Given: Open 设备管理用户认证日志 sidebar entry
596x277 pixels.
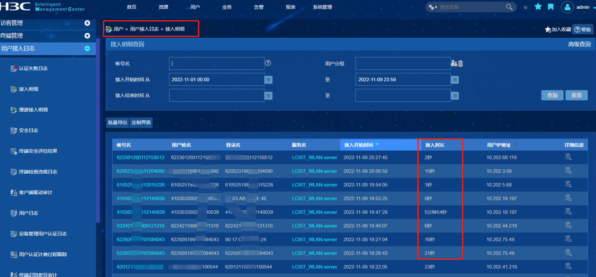Looking at the screenshot, I should tap(43, 234).
